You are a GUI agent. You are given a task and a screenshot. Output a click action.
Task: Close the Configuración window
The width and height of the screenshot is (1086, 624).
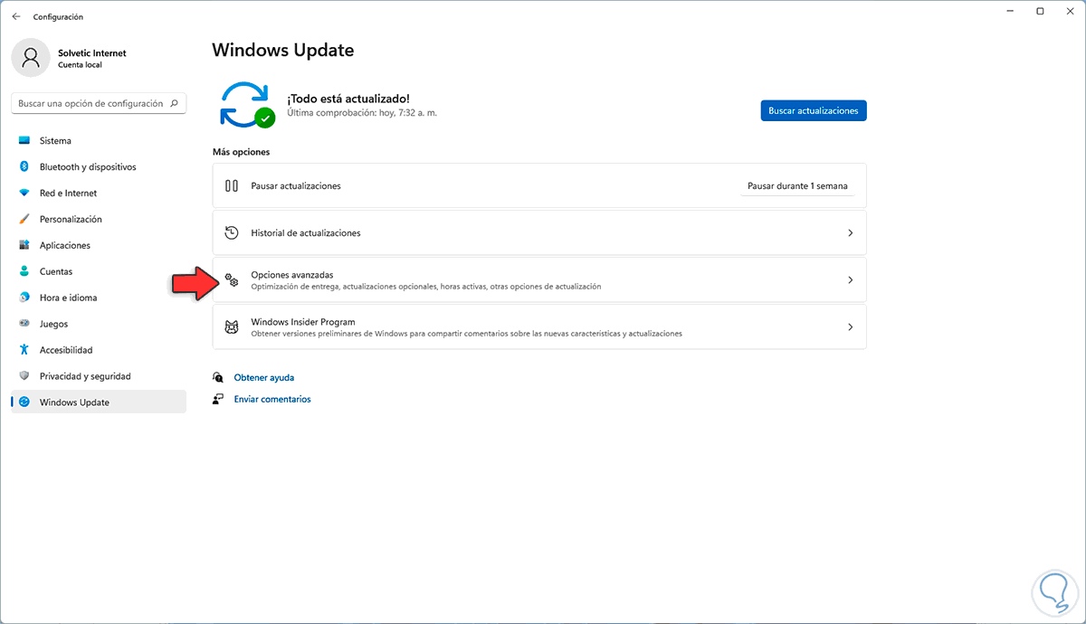point(1071,11)
